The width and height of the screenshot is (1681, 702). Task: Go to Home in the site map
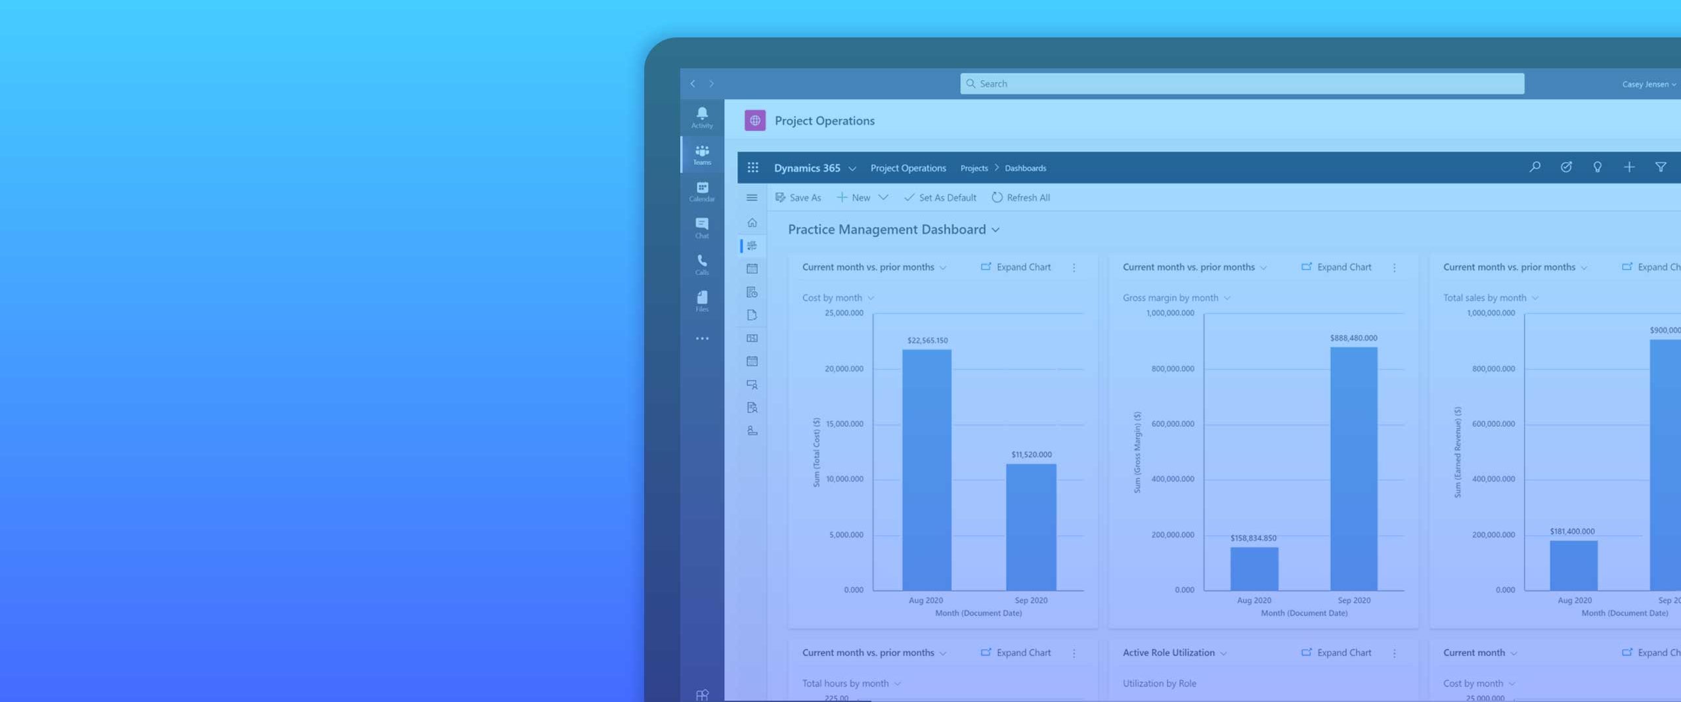pos(752,223)
